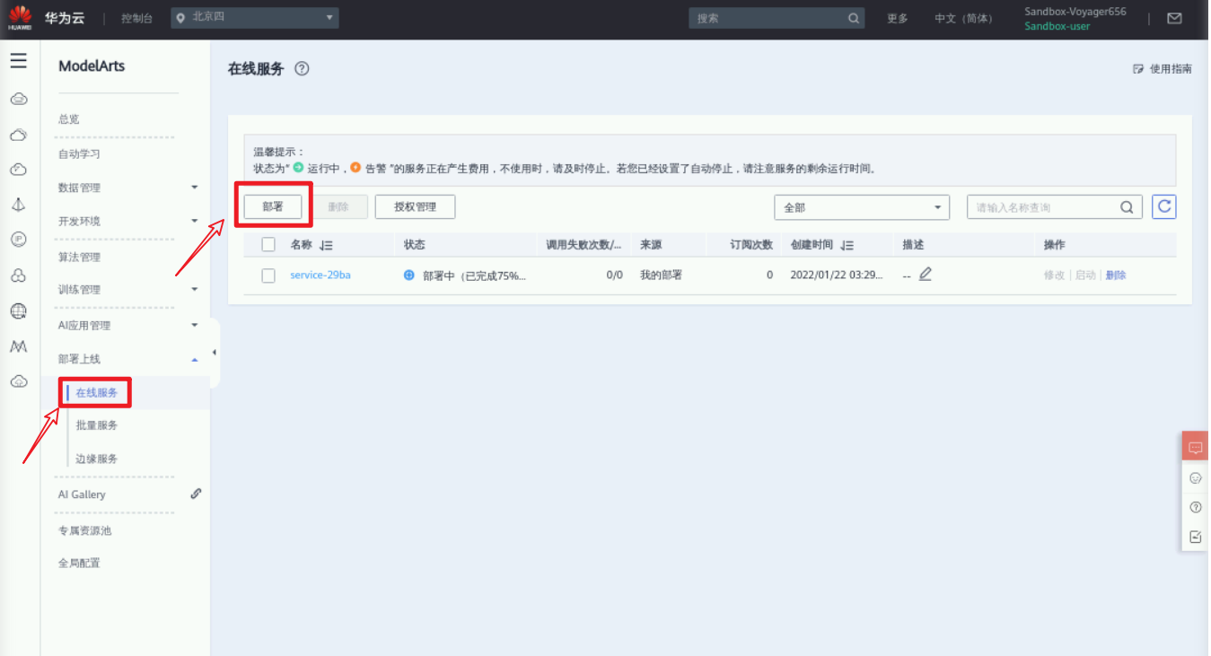Click 删除 in service-29ba row actions
The height and width of the screenshot is (656, 1211).
(1116, 276)
